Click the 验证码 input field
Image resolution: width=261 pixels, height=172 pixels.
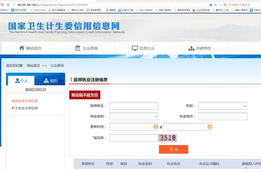coord(134,138)
